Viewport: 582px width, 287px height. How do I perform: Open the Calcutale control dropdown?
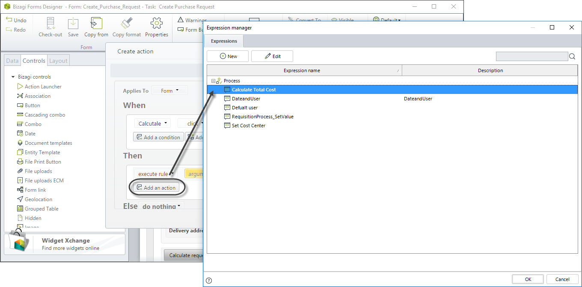click(x=153, y=123)
